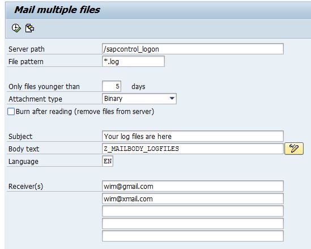
Task: Click the Execute clock icon
Action: [16, 28]
